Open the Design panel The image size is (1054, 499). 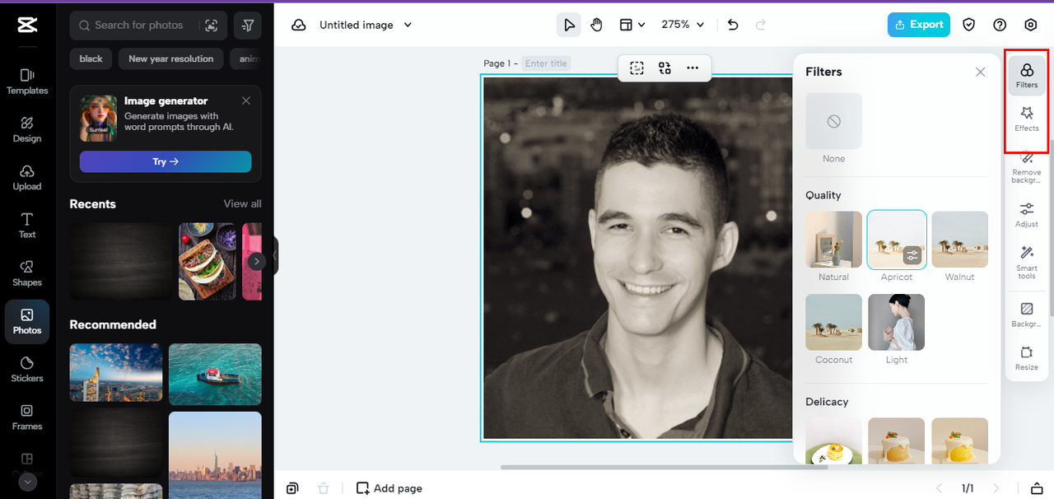tap(27, 129)
